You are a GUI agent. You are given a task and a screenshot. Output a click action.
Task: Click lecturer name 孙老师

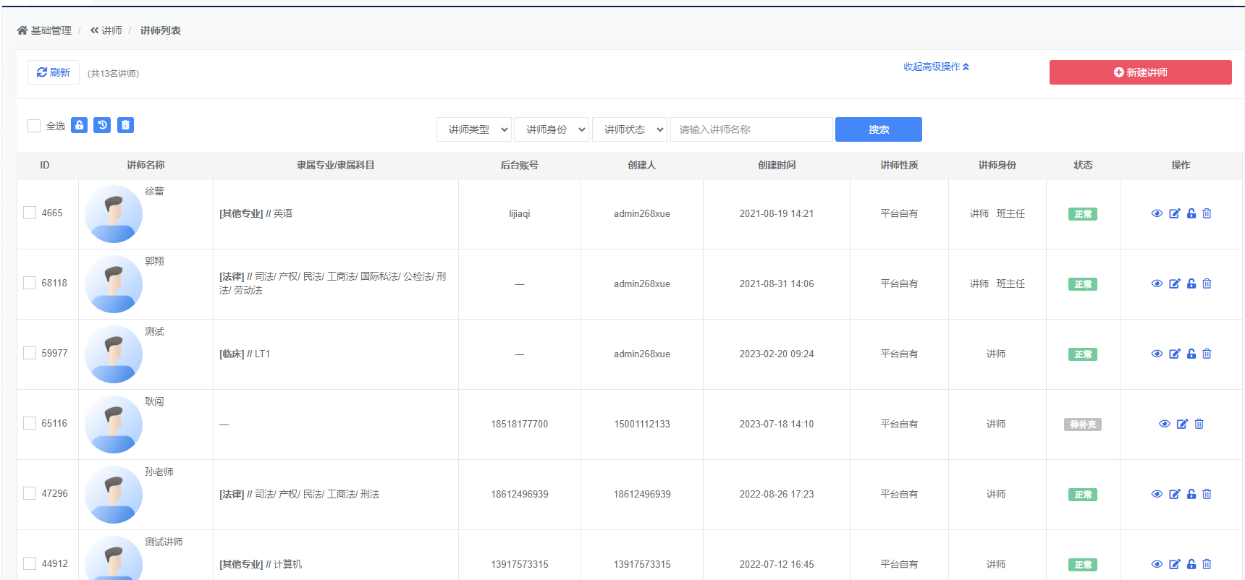point(159,472)
